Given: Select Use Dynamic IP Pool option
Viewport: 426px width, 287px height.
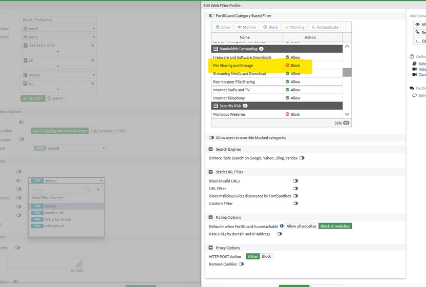Looking at the screenshot, I should click(108, 131).
